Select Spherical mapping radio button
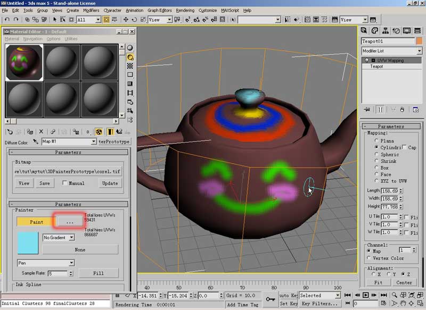The height and width of the screenshot is (310, 426). click(377, 155)
